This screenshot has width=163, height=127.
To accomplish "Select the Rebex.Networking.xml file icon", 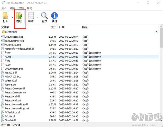I will (3, 108).
